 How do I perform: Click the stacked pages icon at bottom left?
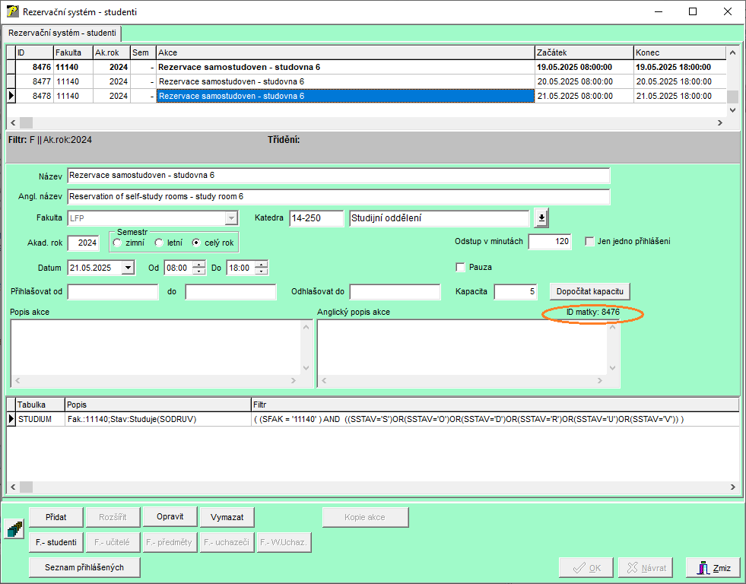pyautogui.click(x=14, y=529)
